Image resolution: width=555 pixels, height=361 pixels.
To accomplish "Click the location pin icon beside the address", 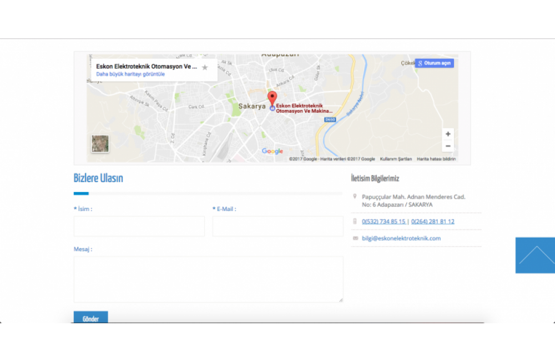I will [355, 197].
